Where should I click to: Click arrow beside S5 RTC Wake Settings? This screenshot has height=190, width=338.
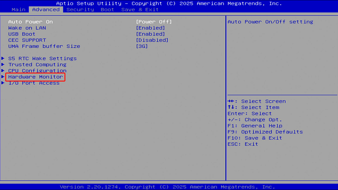click(x=3, y=58)
